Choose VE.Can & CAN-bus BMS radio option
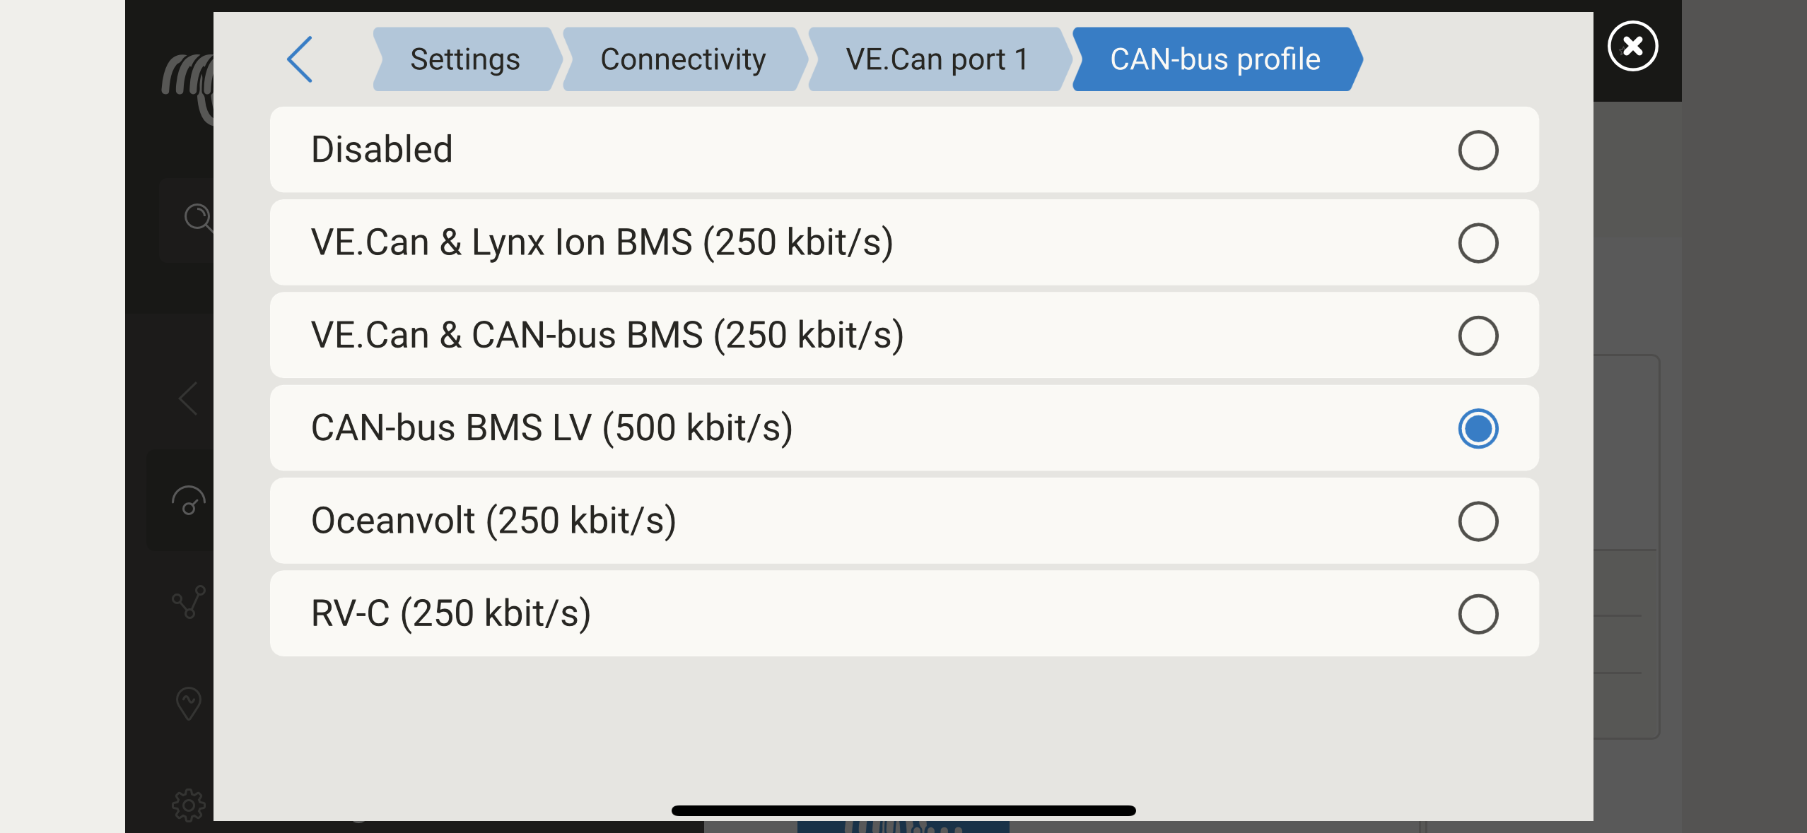Viewport: 1807px width, 833px height. pyautogui.click(x=1478, y=336)
